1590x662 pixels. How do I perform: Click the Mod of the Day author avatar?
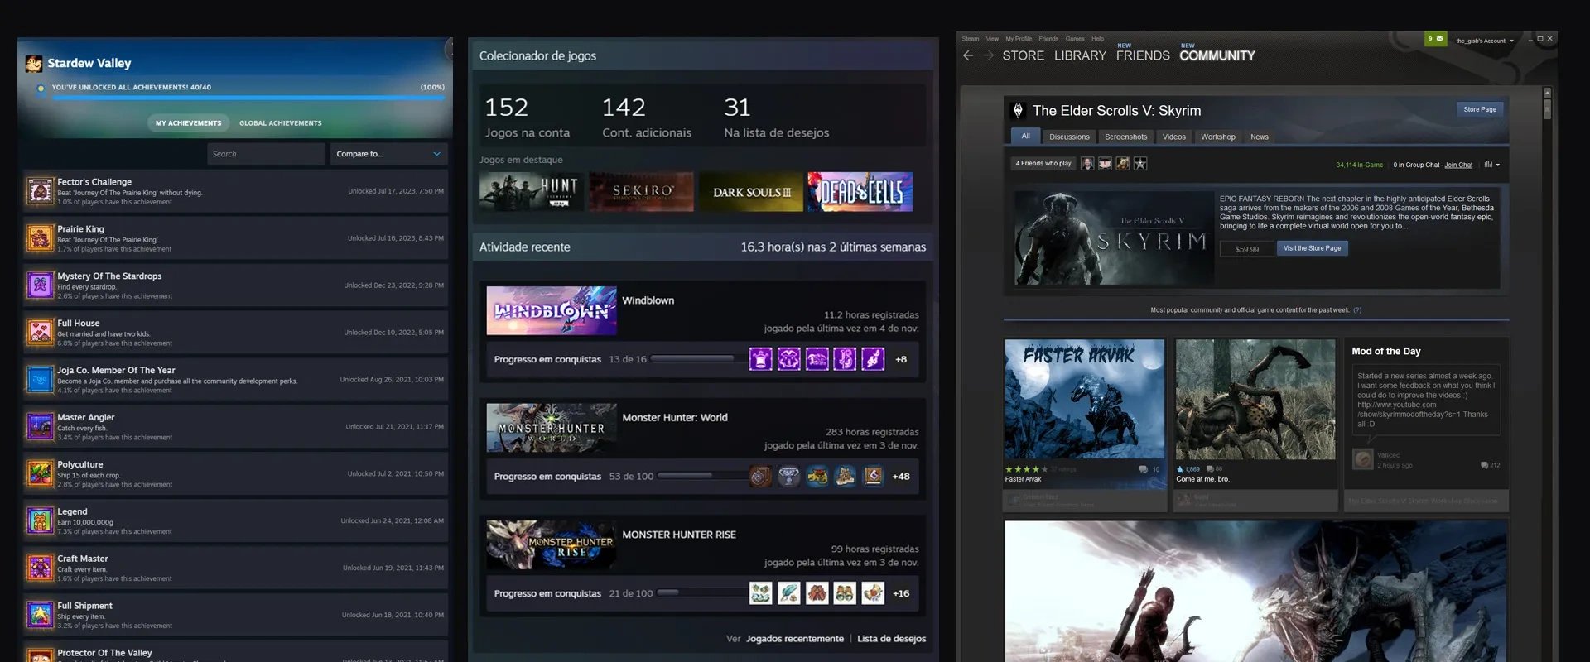pos(1363,459)
